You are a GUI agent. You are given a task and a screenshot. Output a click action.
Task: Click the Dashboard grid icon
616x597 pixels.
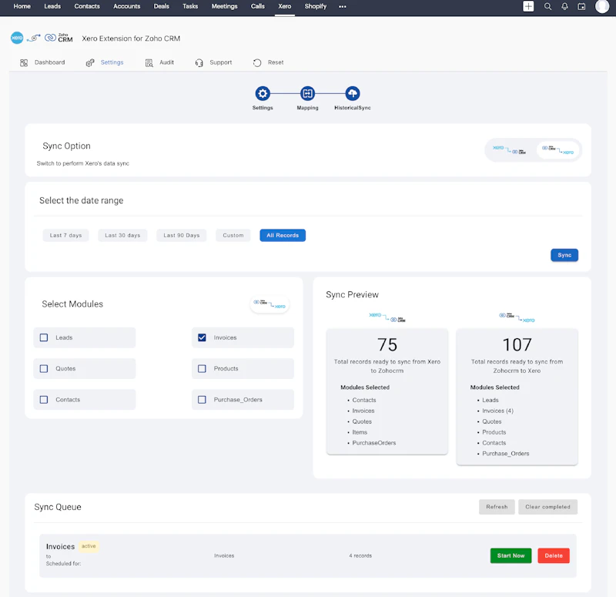(24, 62)
